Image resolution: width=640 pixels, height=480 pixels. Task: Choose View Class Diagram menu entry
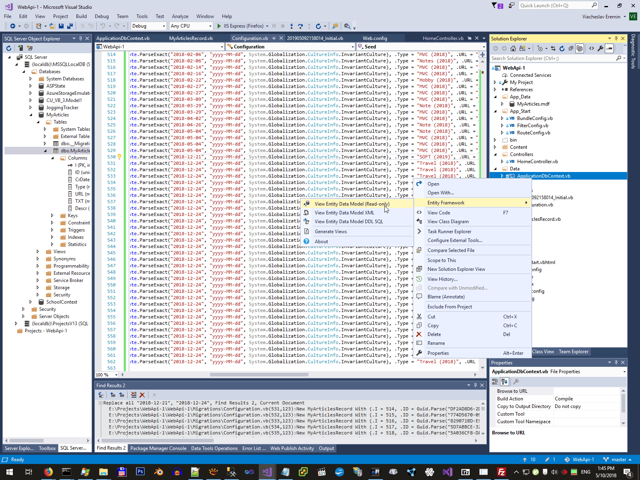(x=448, y=222)
